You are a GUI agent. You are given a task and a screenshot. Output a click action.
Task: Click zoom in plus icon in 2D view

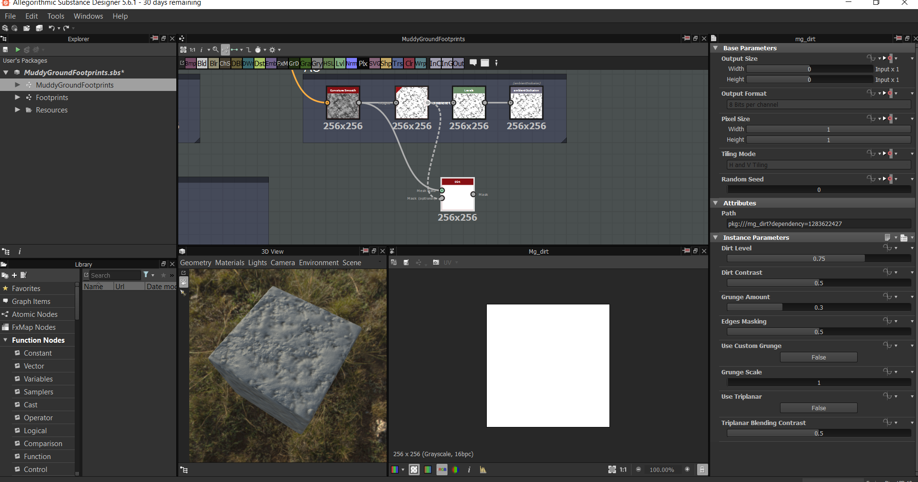point(687,470)
